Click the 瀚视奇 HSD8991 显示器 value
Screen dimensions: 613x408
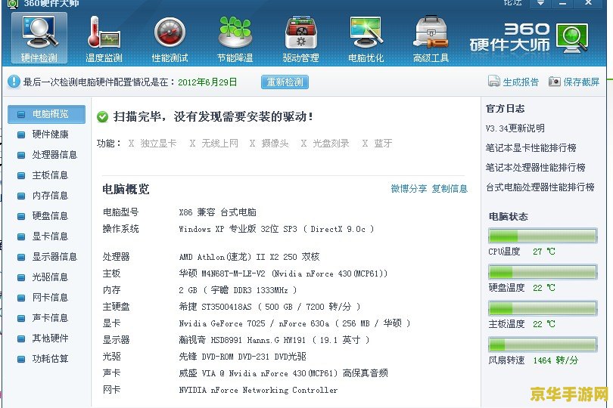coord(275,340)
